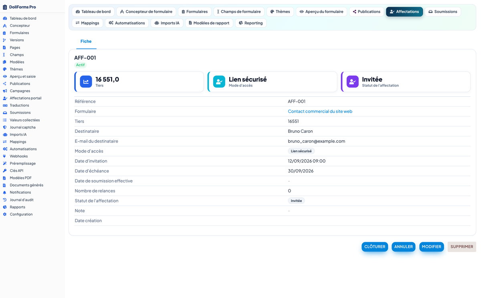481x298 pixels.
Task: Click the Campagnes megaphone icon
Action: [x=5, y=91]
